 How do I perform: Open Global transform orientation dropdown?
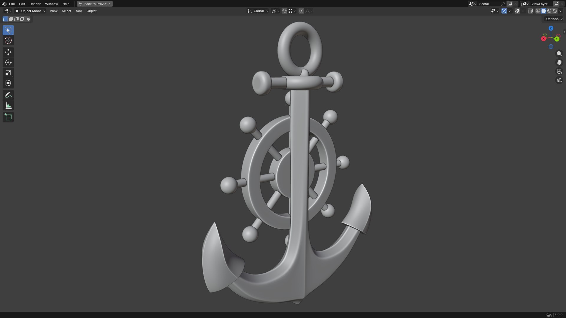pyautogui.click(x=258, y=11)
